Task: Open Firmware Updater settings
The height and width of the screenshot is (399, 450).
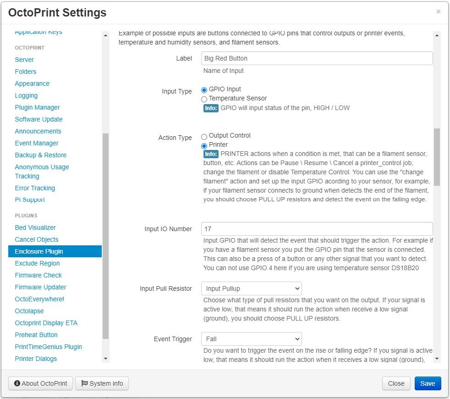Action: (x=40, y=287)
